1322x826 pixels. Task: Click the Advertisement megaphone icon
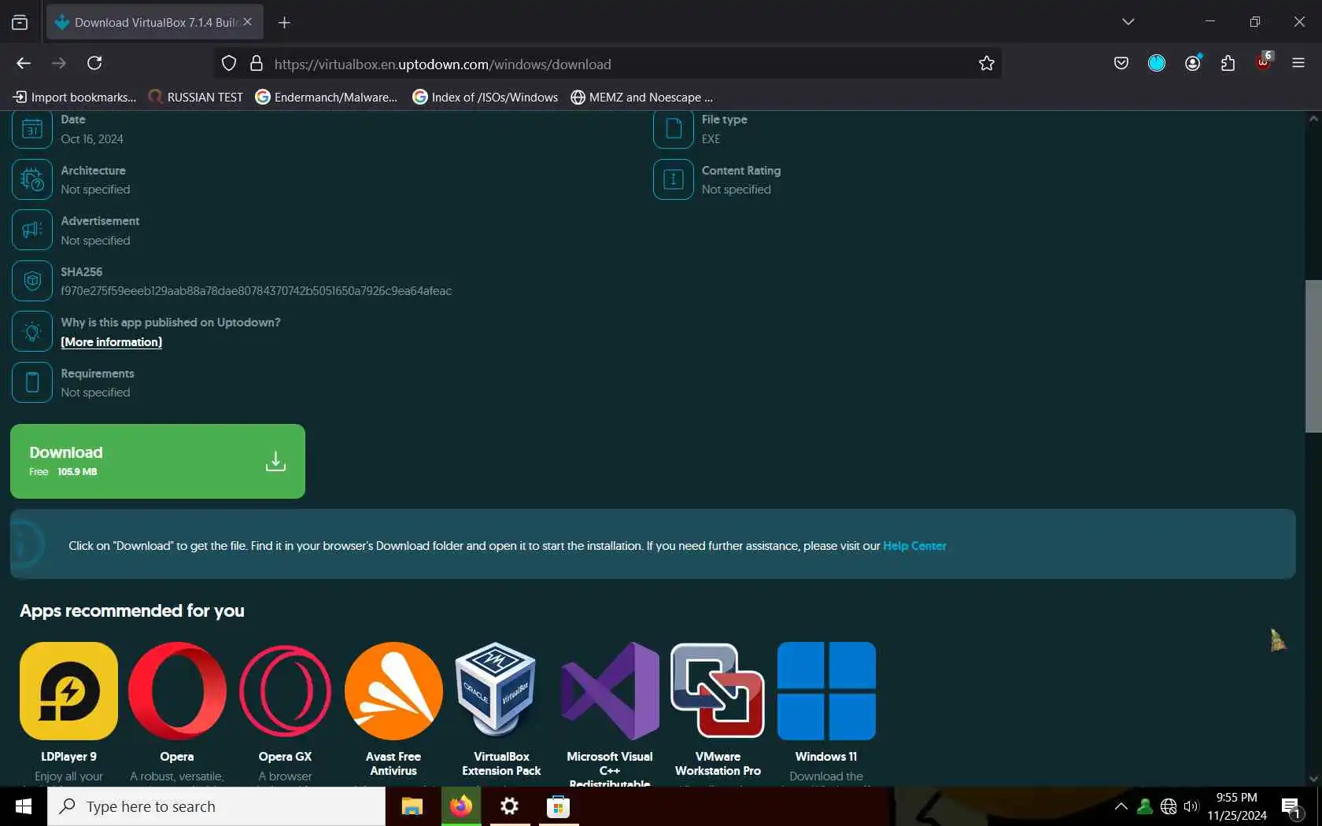click(32, 230)
